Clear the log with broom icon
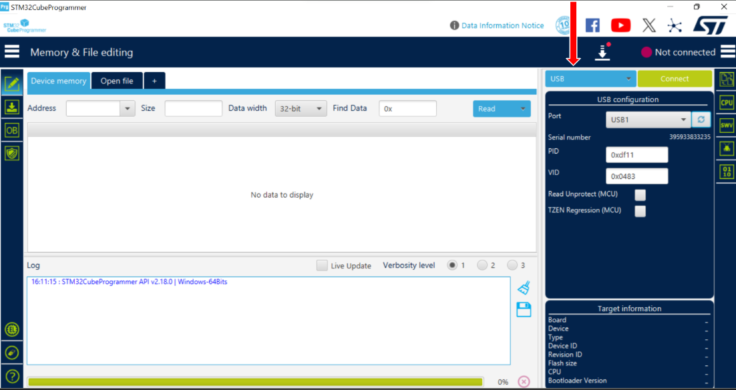The height and width of the screenshot is (390, 736). click(524, 288)
